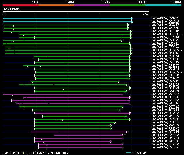
Task: Click the arrowhead ending the B9SKT3 alignment
Action: click(119, 82)
